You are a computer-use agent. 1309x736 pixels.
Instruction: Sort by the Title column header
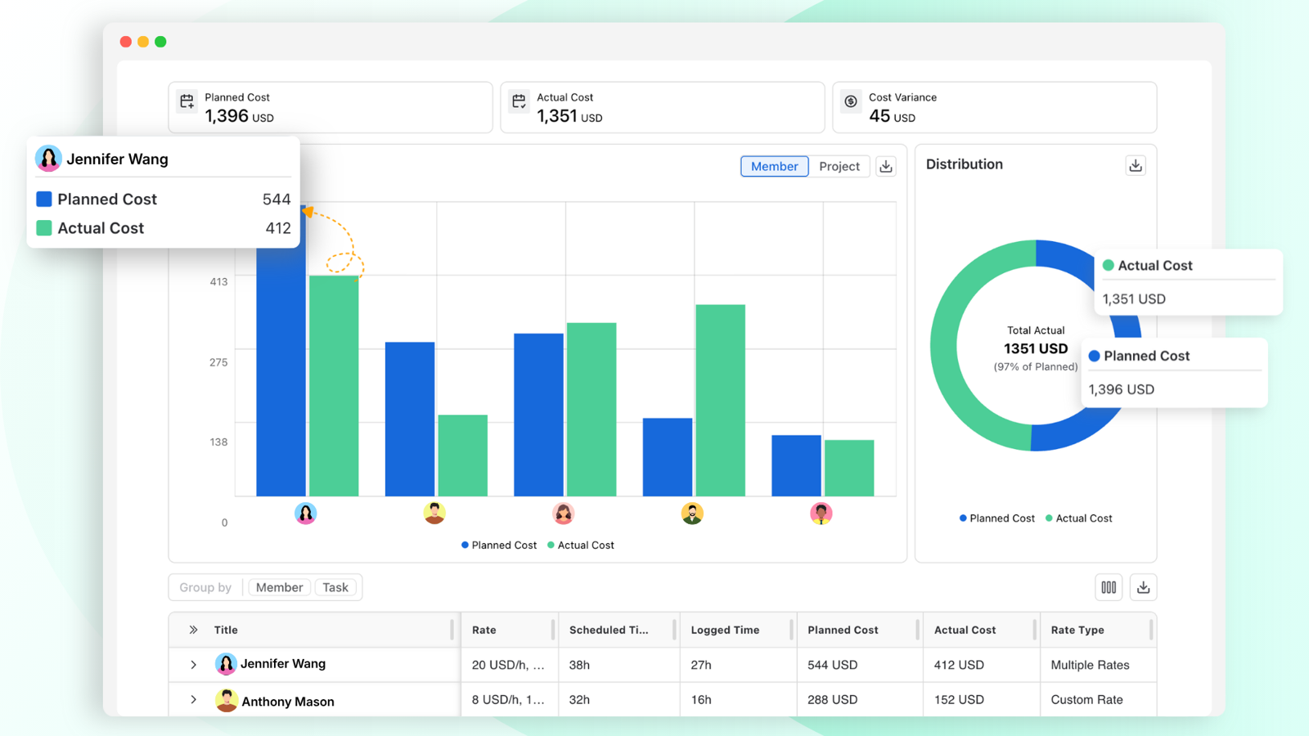(226, 630)
